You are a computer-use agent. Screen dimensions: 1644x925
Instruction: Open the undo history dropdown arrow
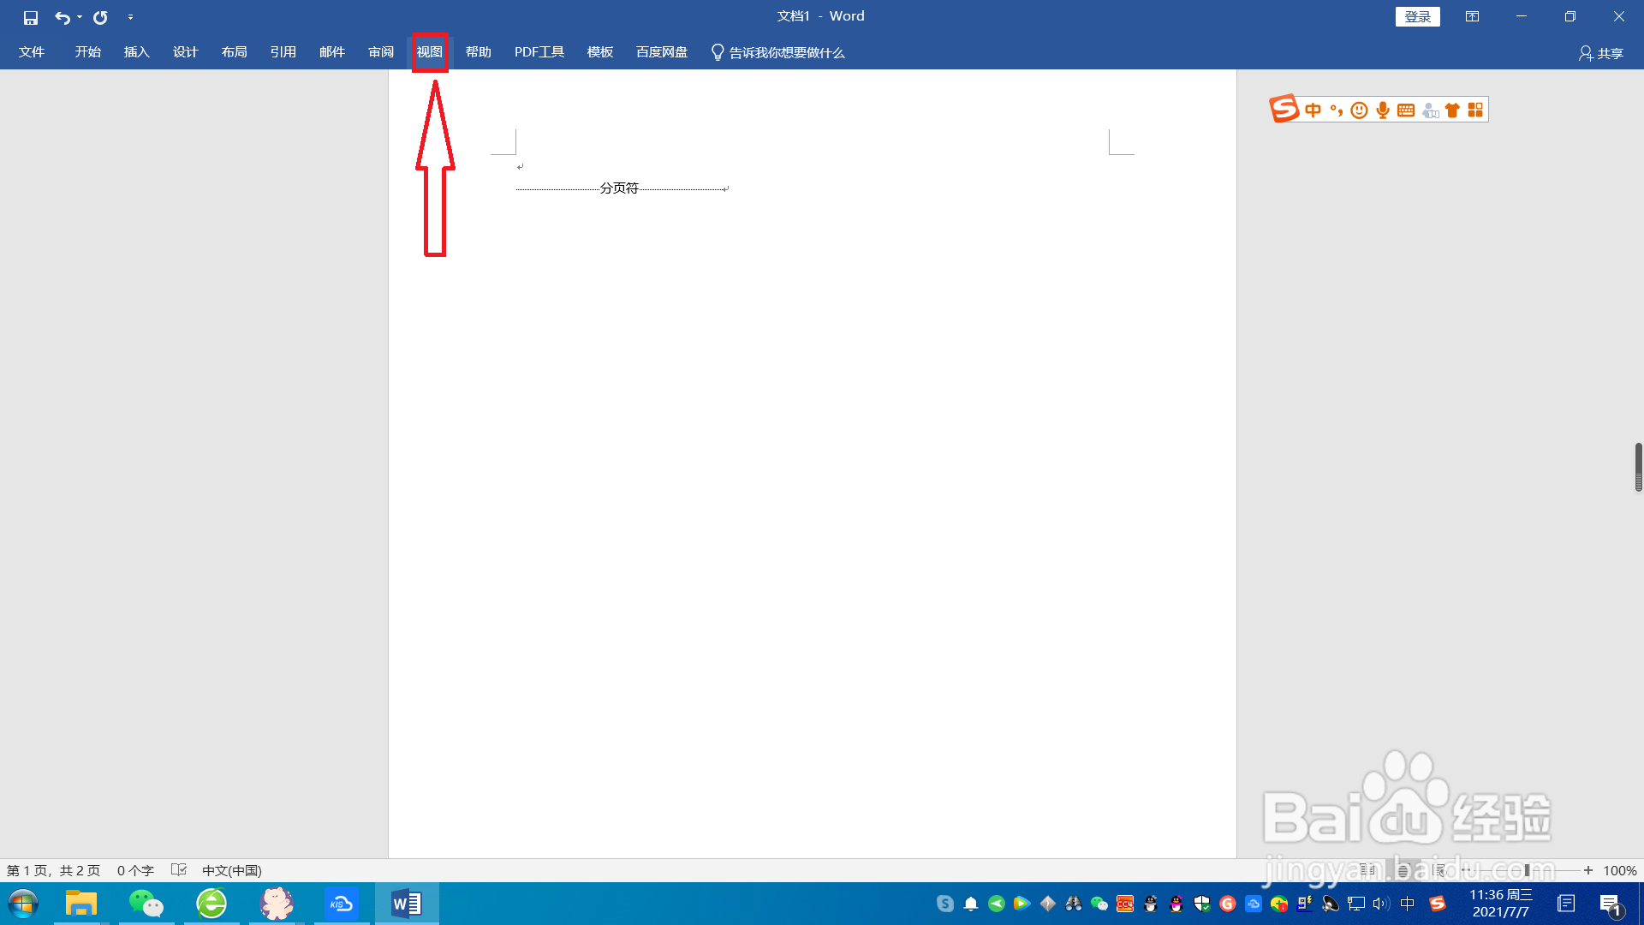(x=80, y=17)
